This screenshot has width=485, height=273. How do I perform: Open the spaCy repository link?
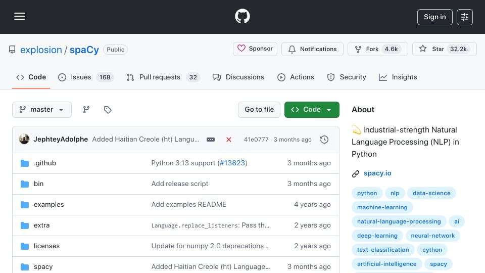(x=84, y=50)
